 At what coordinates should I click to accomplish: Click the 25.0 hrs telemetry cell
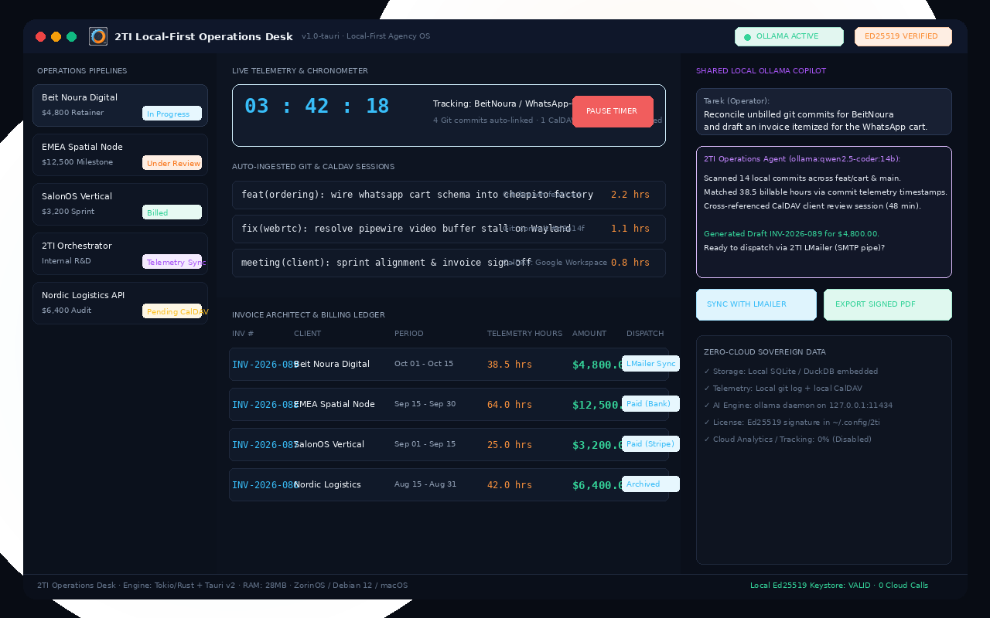click(x=510, y=445)
